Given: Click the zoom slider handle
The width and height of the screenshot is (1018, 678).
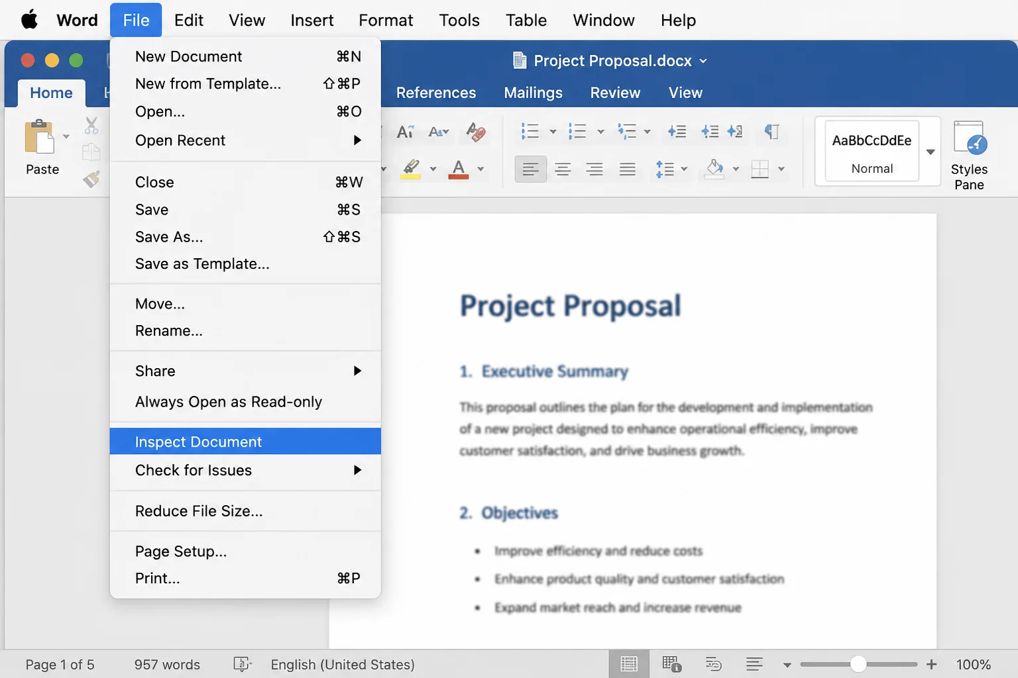Looking at the screenshot, I should tap(858, 664).
